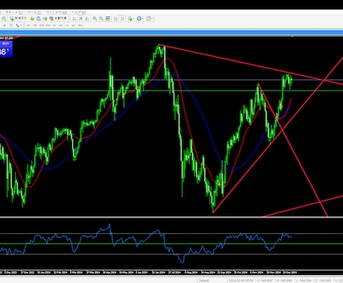
Task: Select the W1 timeframe
Action: coord(74,25)
